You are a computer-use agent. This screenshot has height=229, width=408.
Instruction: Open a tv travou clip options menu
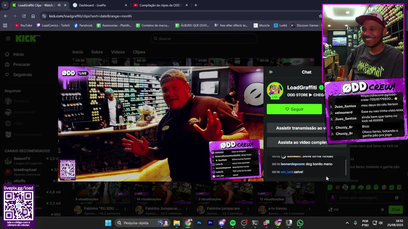310,209
